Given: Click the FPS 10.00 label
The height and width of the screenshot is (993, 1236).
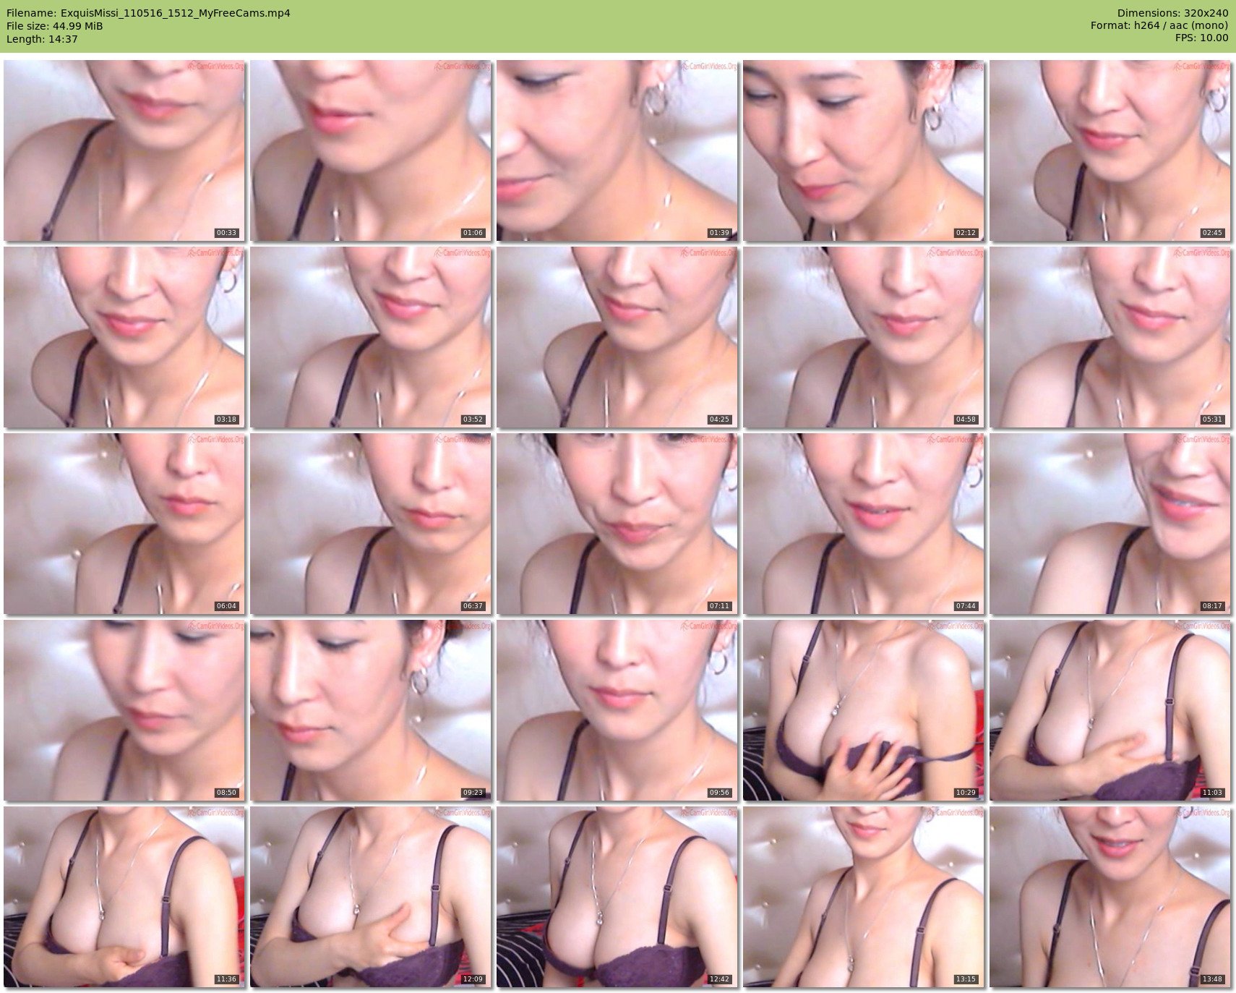Looking at the screenshot, I should [1201, 38].
